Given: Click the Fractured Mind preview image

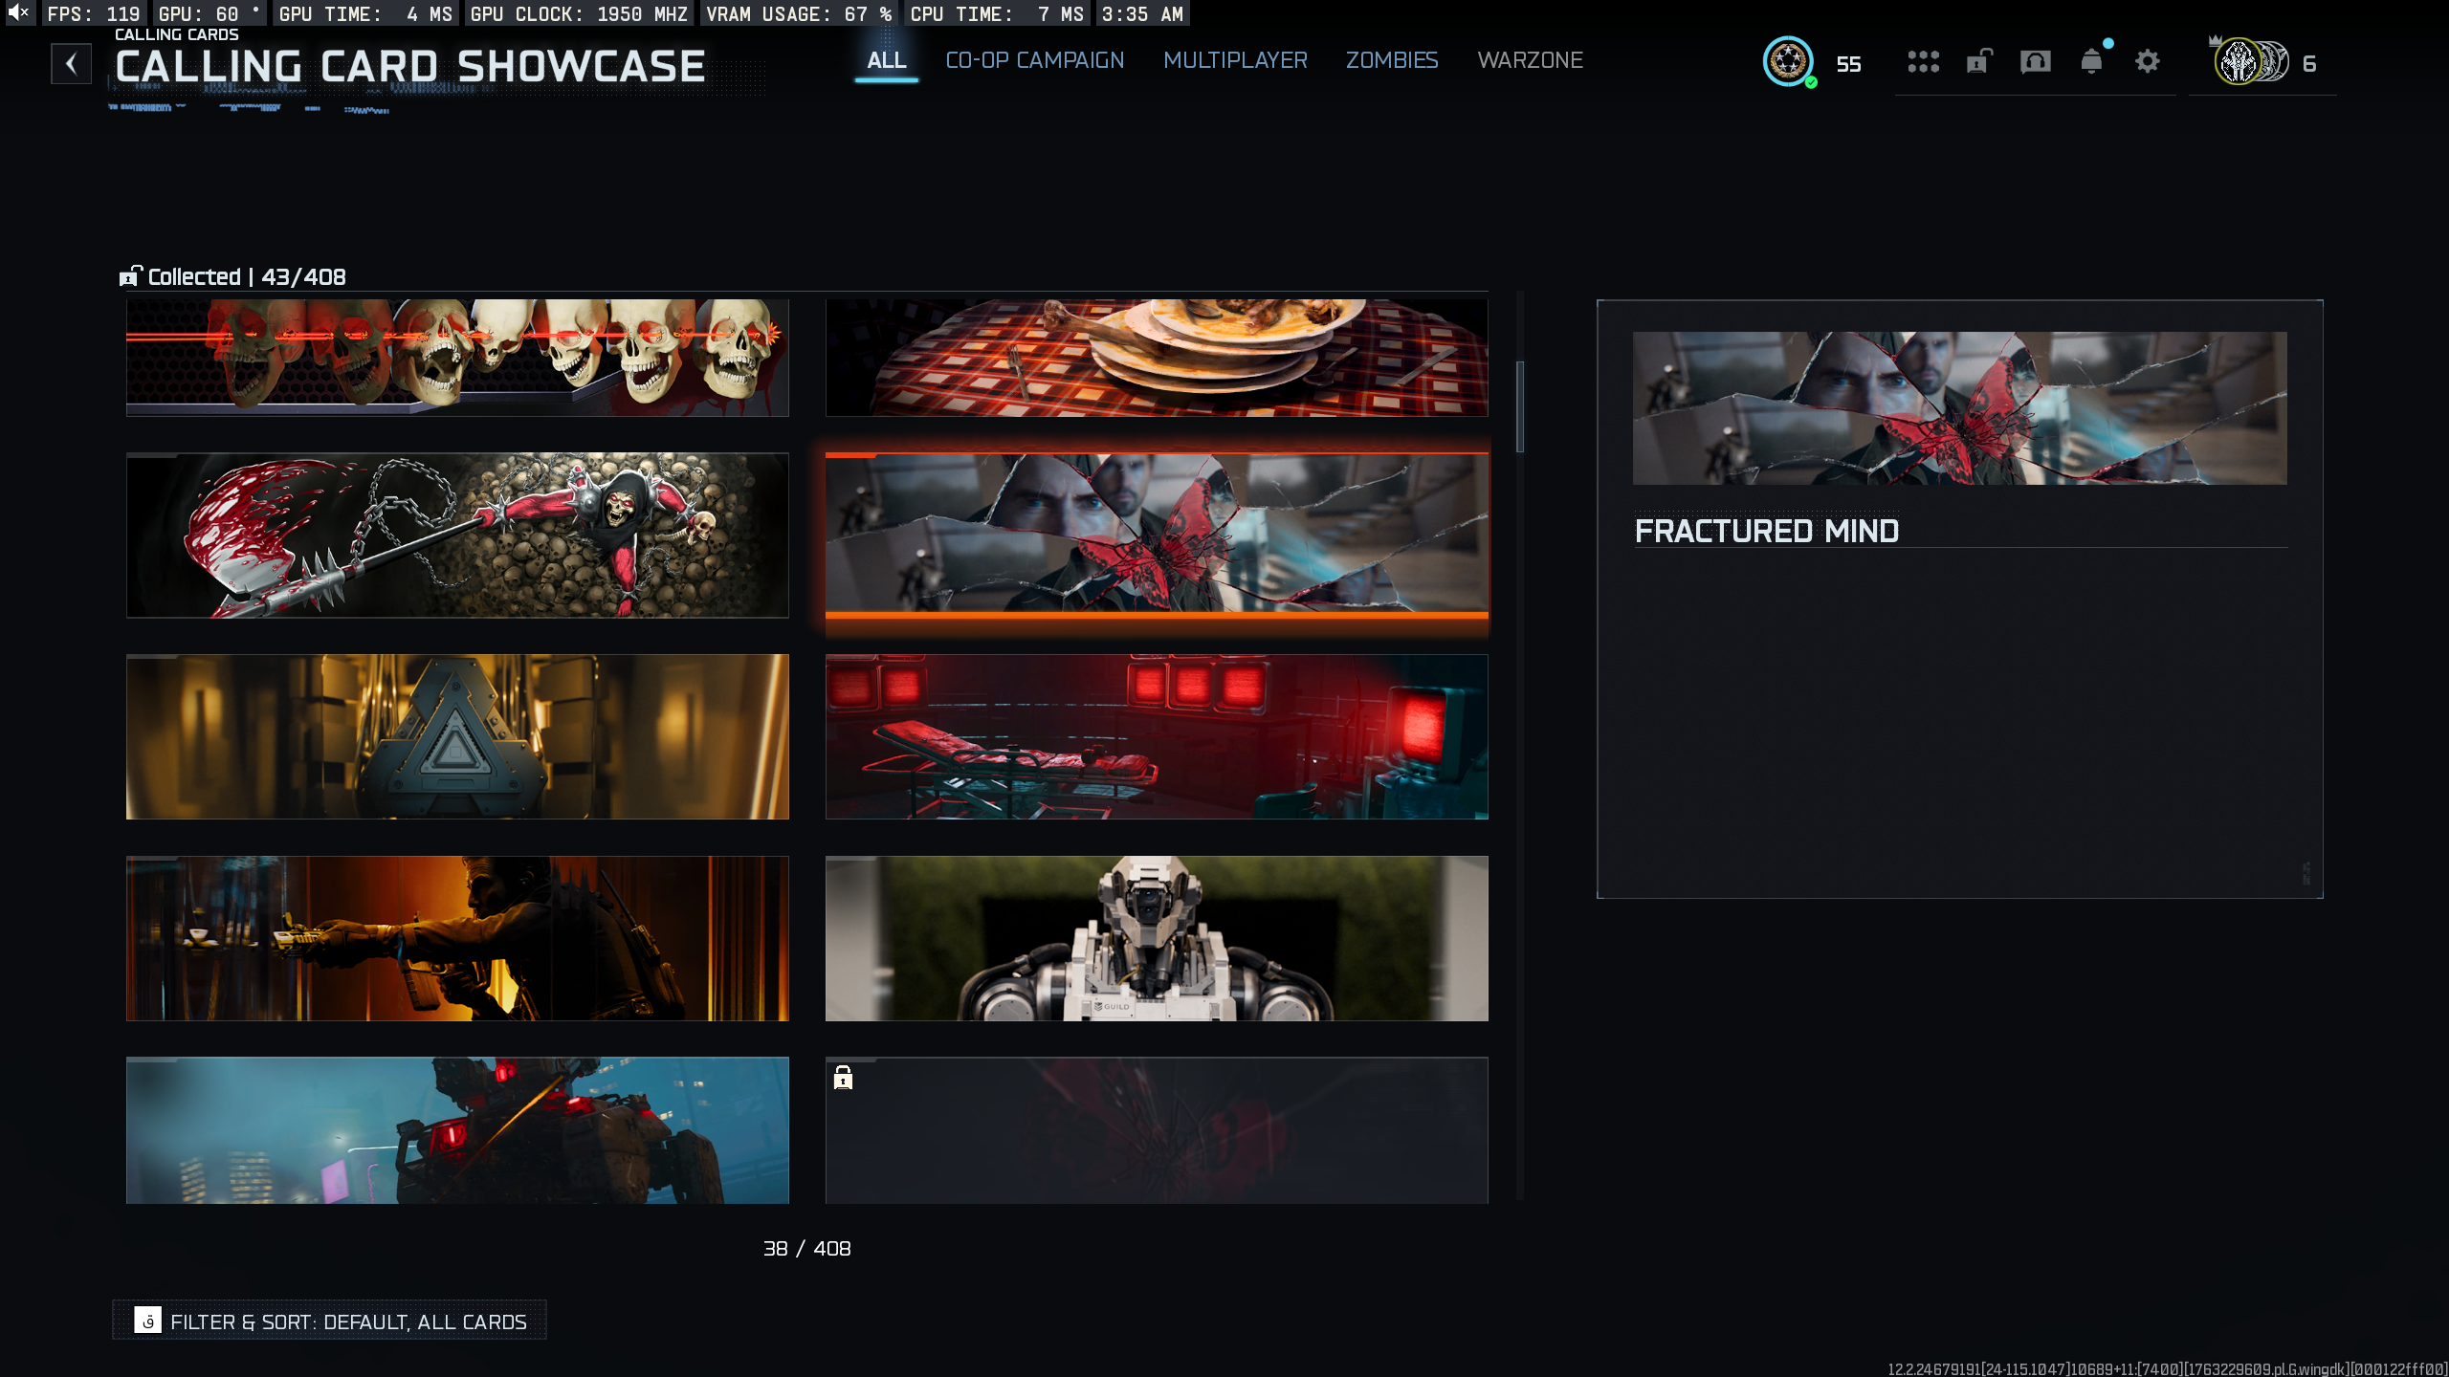Looking at the screenshot, I should pyautogui.click(x=1959, y=408).
